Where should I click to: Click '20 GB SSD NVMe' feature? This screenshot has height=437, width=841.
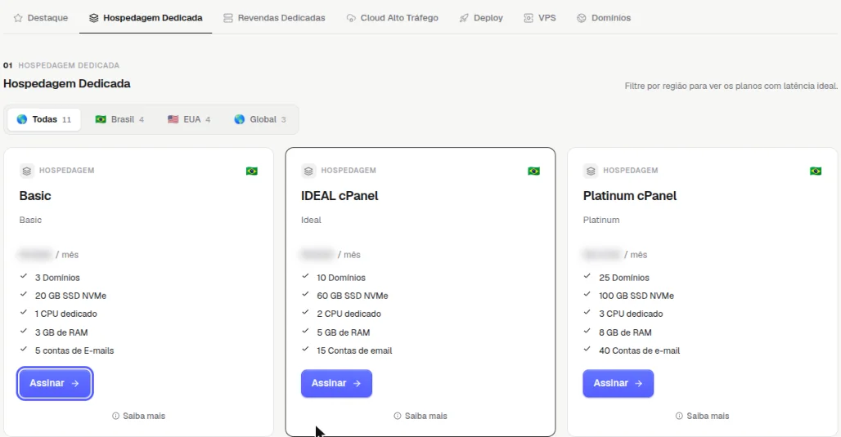(71, 296)
